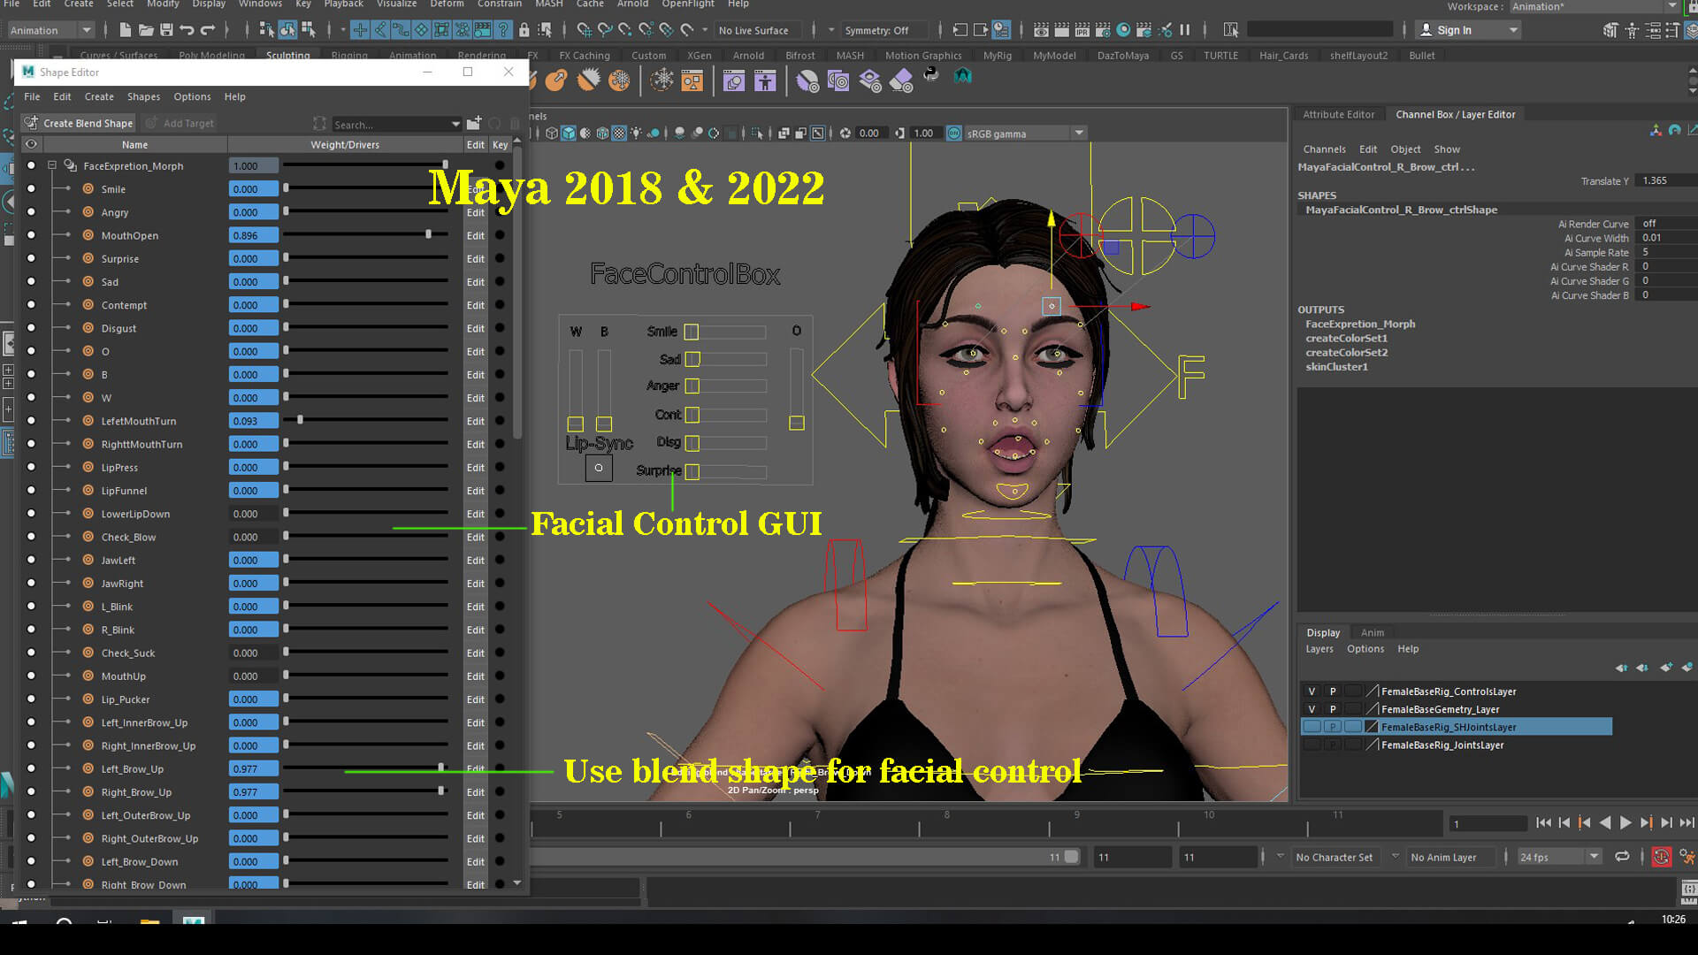This screenshot has height=955, width=1698.
Task: Click the Go to start of playback button
Action: point(1543,823)
